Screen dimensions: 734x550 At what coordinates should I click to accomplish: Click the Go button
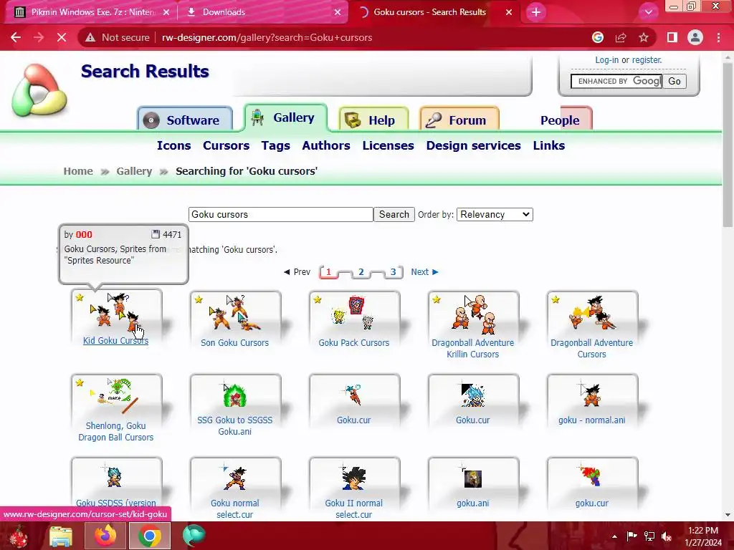point(674,81)
